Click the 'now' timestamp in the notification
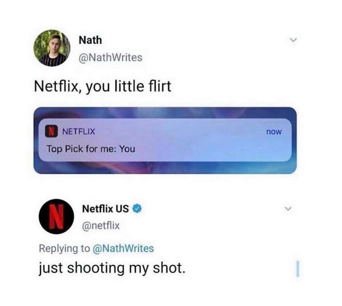Viewport: 342px width, 306px height. (274, 132)
